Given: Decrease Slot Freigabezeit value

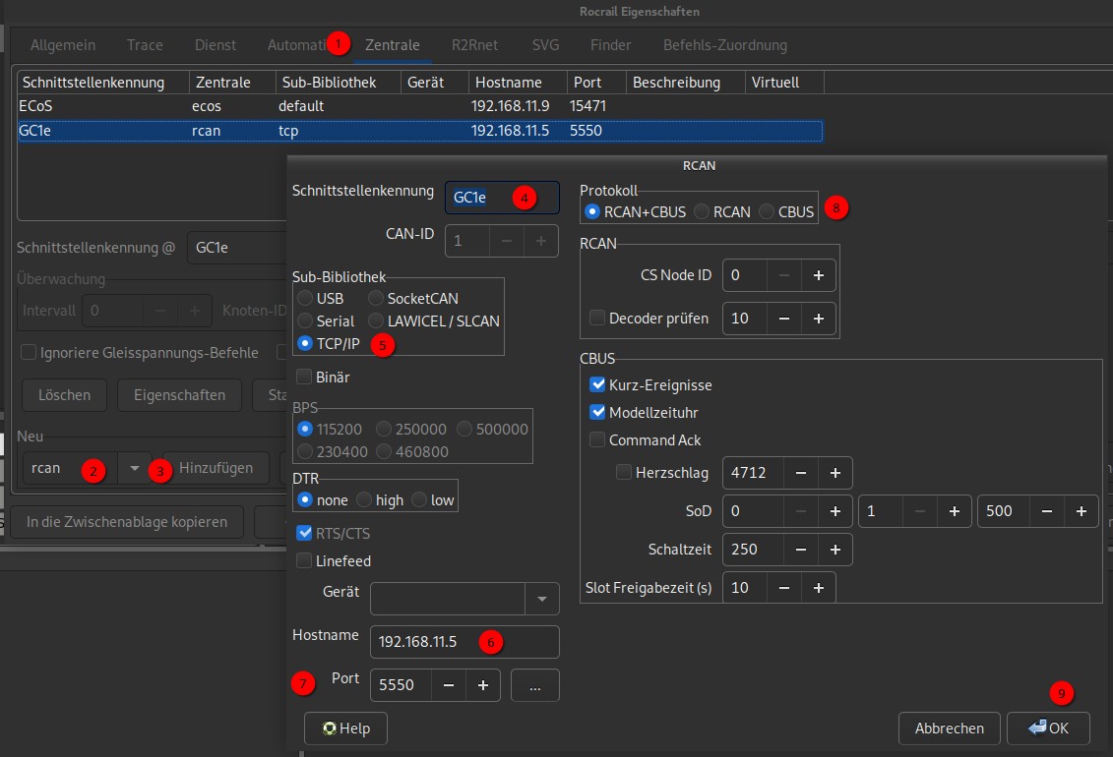Looking at the screenshot, I should (x=783, y=588).
